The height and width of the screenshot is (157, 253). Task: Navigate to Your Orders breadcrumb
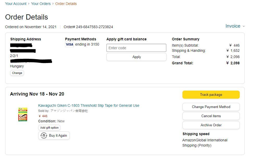[x=41, y=4]
